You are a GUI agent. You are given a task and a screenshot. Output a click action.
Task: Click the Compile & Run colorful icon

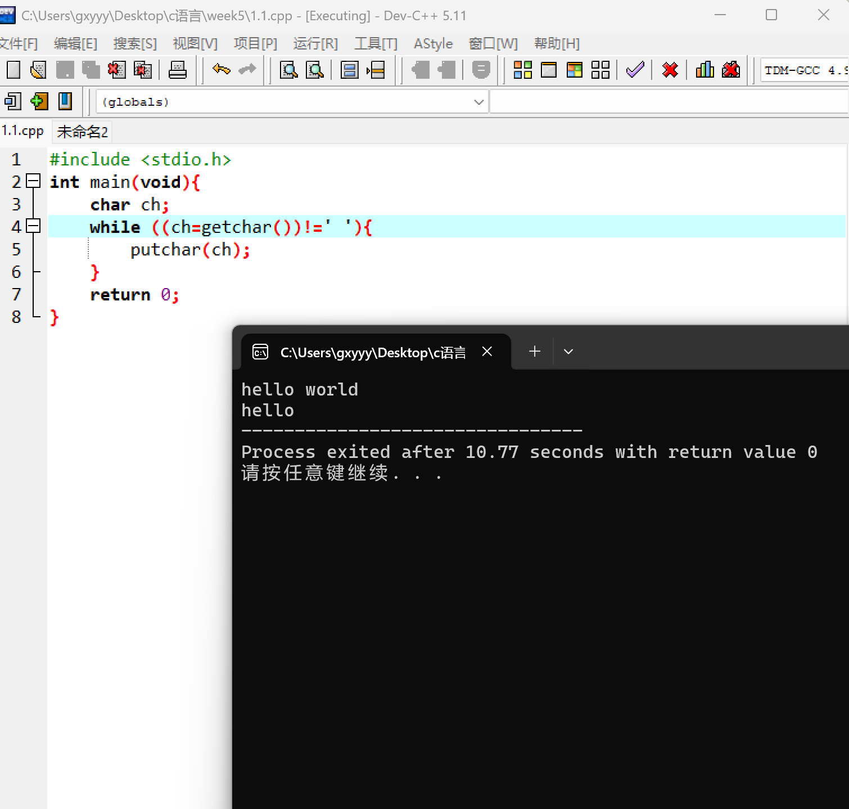575,70
